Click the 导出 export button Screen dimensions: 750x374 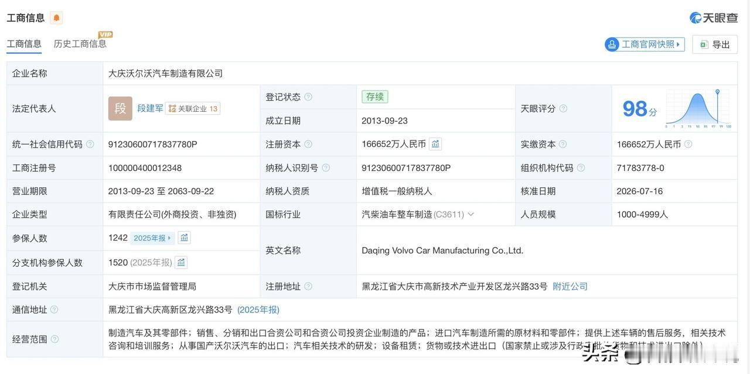pyautogui.click(x=715, y=44)
